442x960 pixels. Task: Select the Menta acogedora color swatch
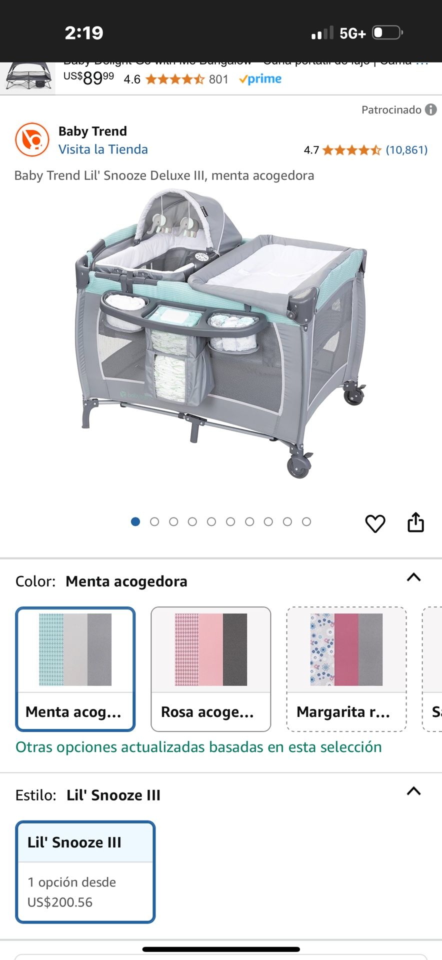coord(75,669)
